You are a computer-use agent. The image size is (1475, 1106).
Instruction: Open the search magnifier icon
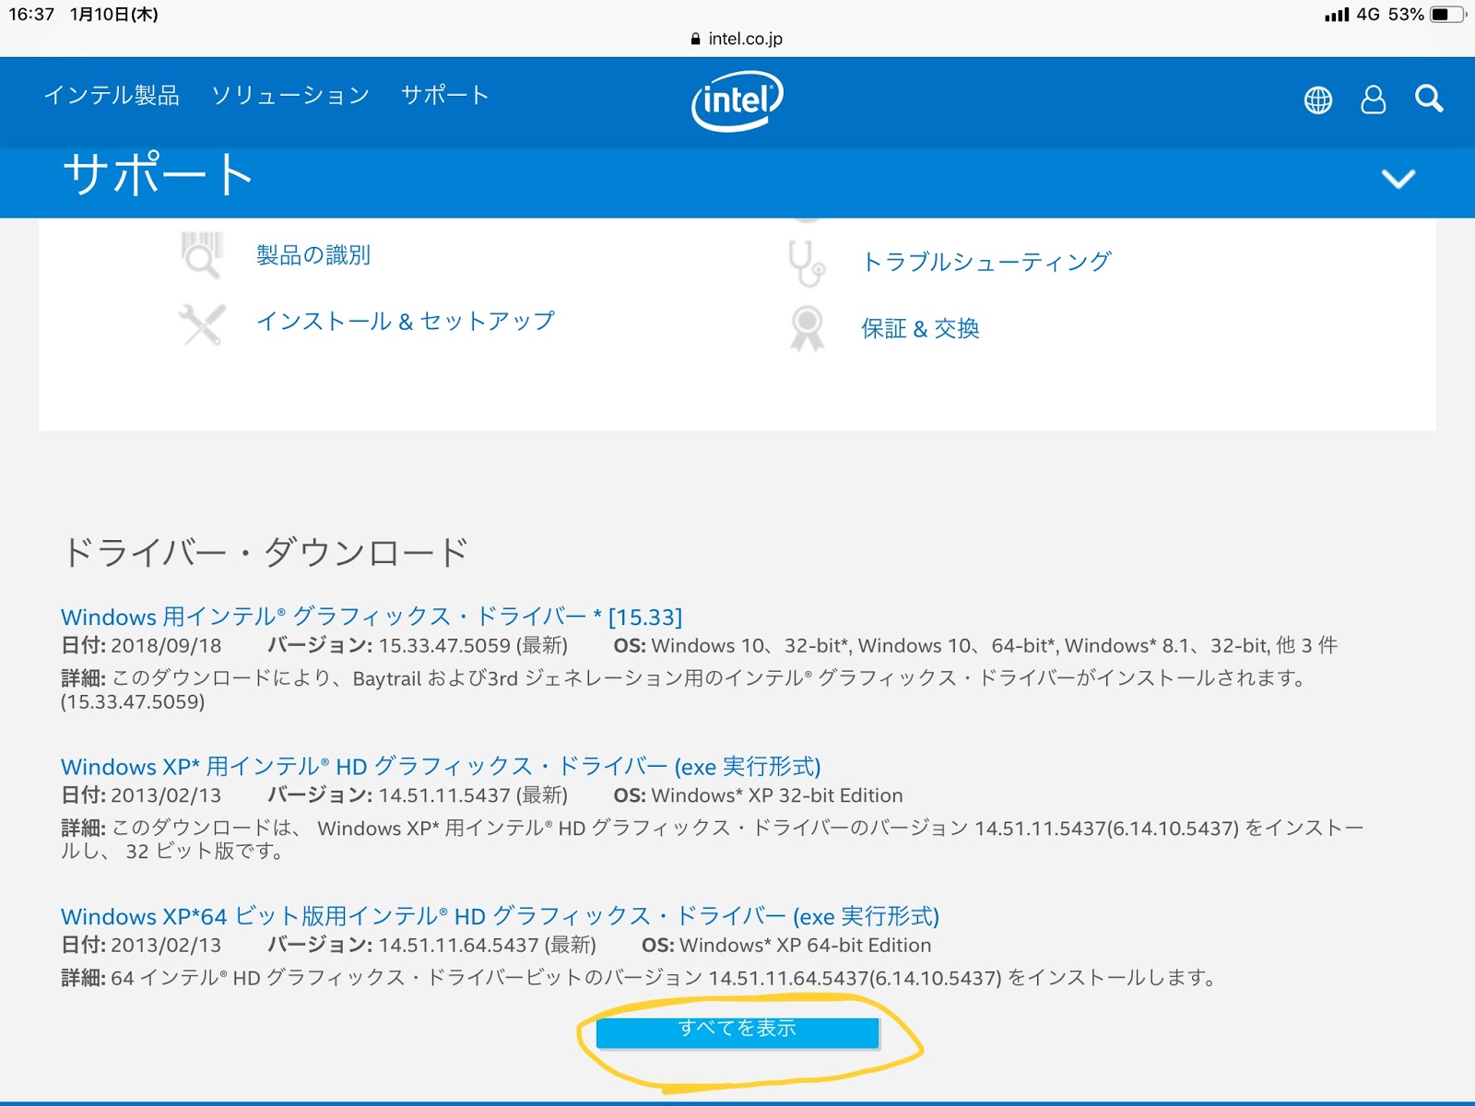tap(1430, 99)
